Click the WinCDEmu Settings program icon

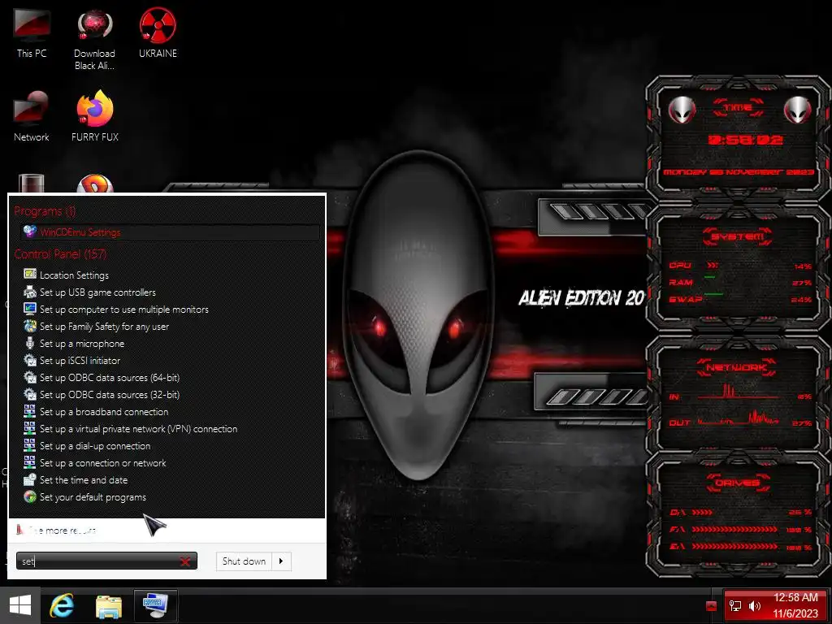(x=30, y=232)
